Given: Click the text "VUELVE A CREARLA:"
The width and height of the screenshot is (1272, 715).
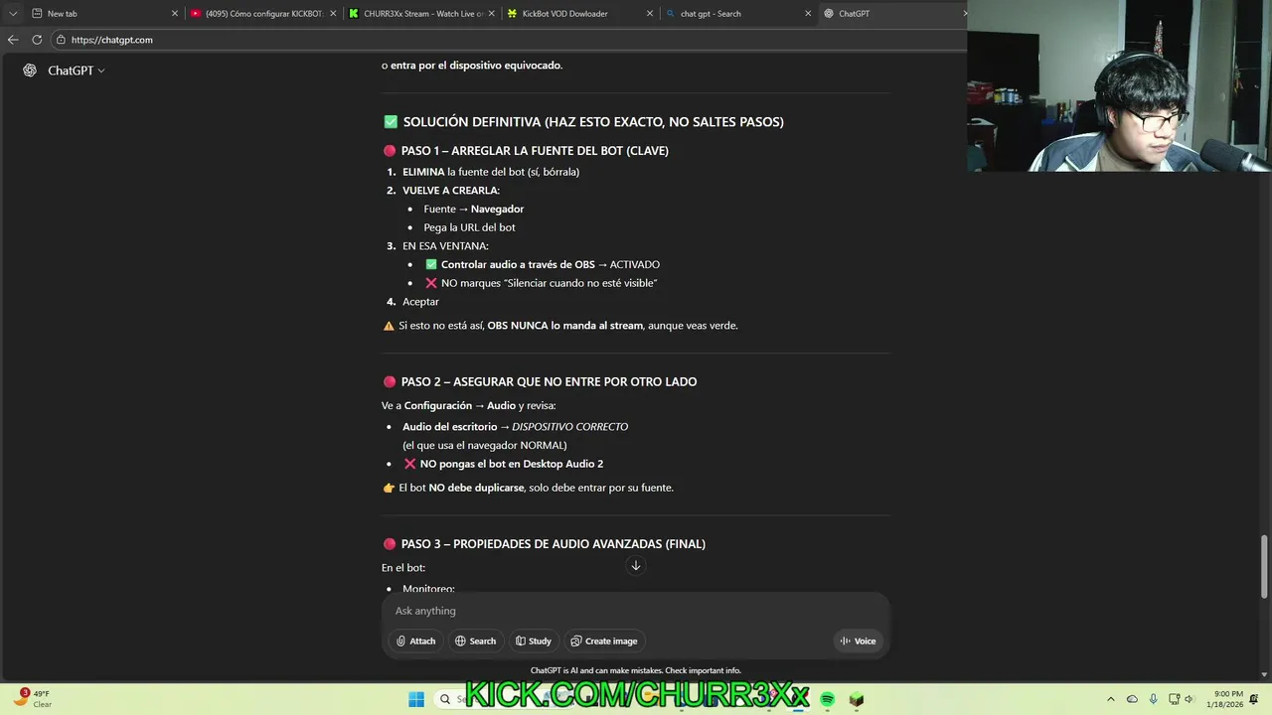Looking at the screenshot, I should tap(451, 191).
